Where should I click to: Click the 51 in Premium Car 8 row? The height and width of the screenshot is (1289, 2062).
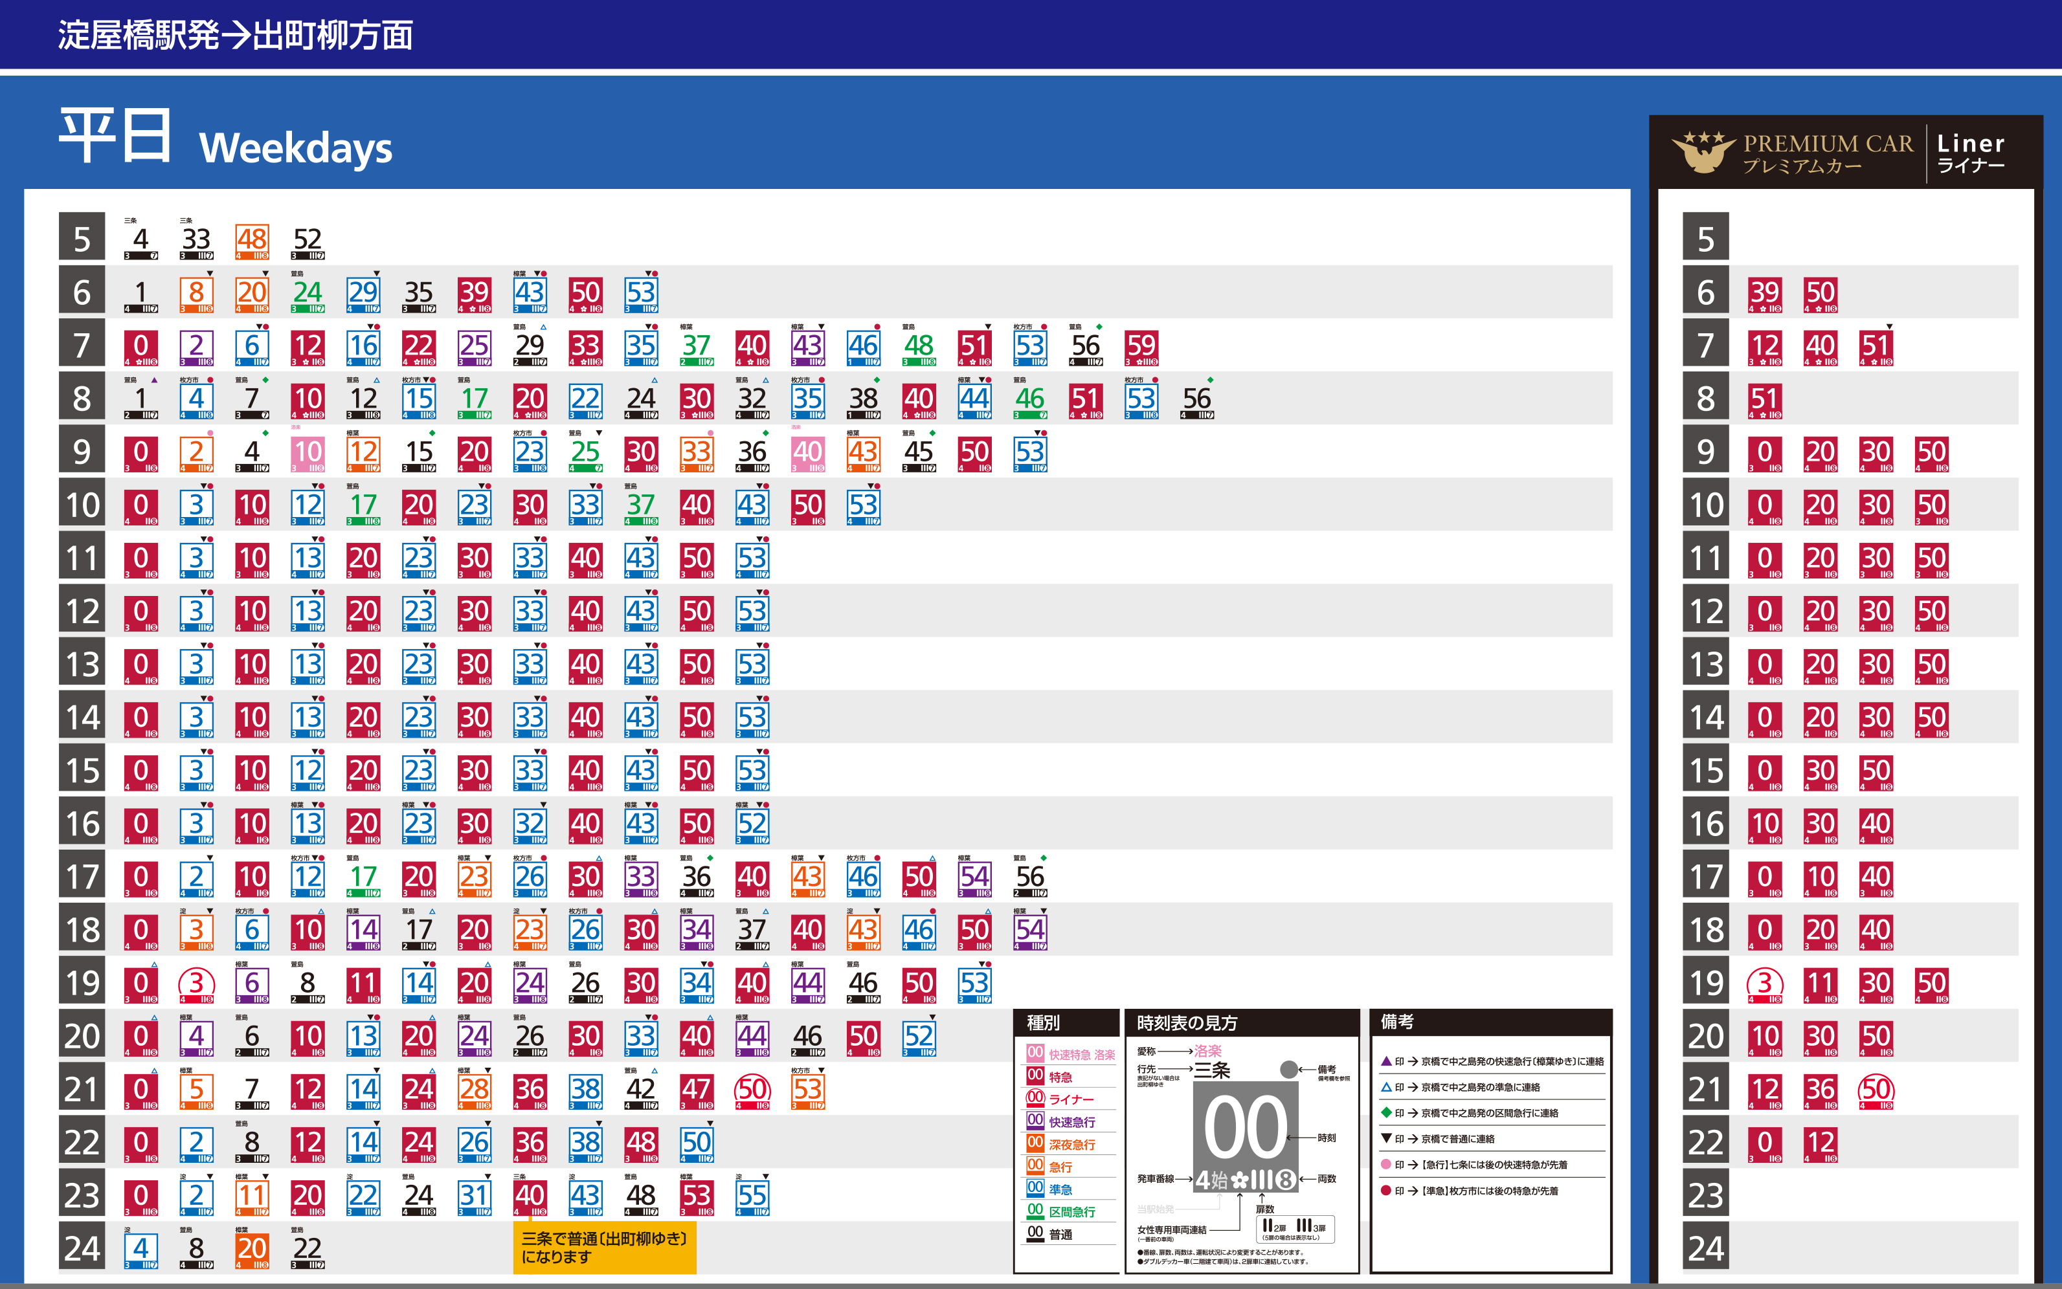(1764, 401)
